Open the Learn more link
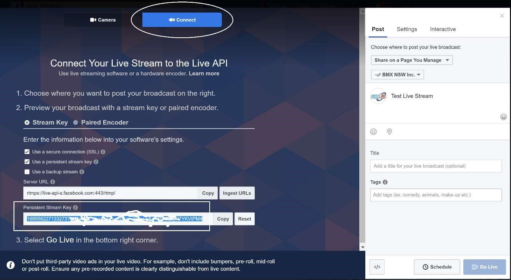Viewport: 511px width, 280px height. coord(204,74)
